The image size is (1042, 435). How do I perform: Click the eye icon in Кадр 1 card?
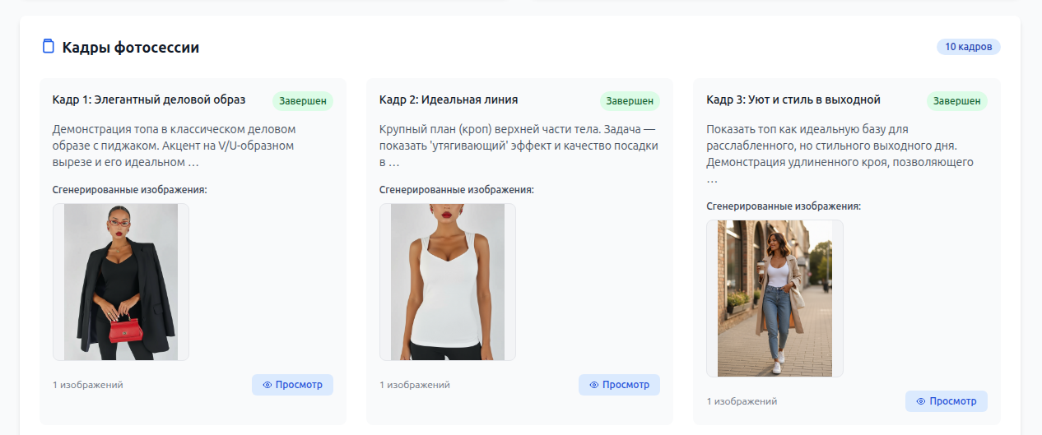[267, 385]
